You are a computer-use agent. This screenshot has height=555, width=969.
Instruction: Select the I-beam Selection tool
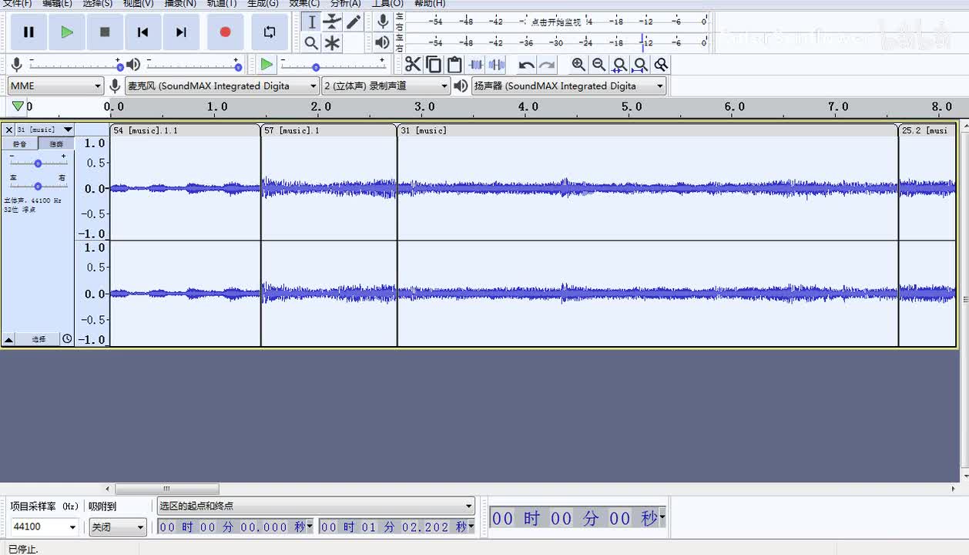(x=311, y=22)
